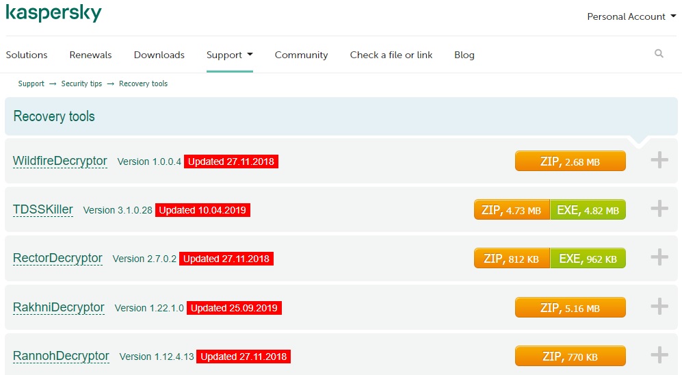Click the Kaspersky logo
The width and height of the screenshot is (682, 375).
click(53, 12)
